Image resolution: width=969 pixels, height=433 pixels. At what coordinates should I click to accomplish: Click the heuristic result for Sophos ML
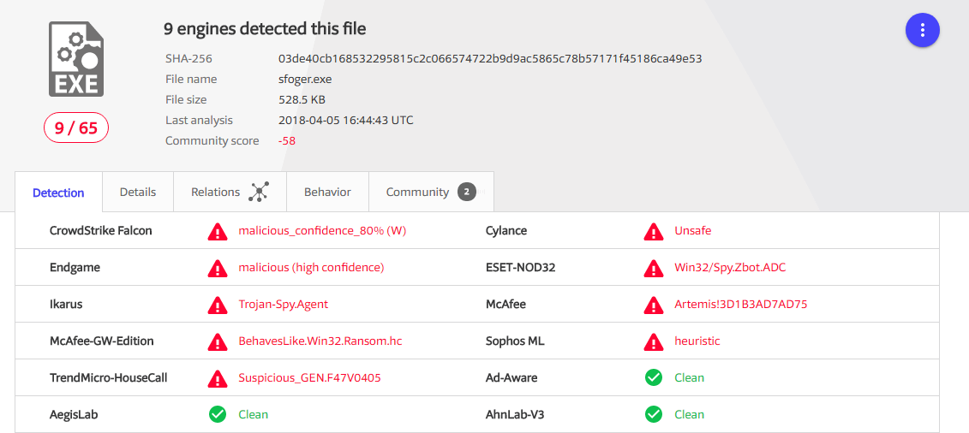point(697,341)
